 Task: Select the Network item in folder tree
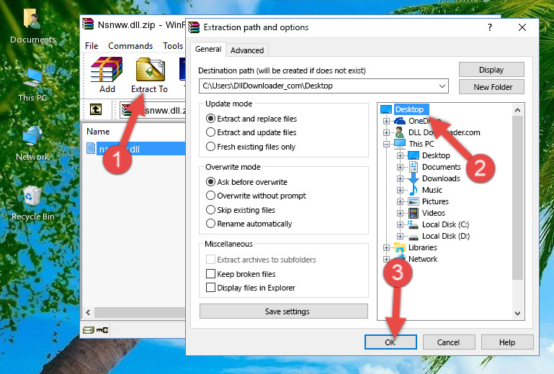click(423, 259)
